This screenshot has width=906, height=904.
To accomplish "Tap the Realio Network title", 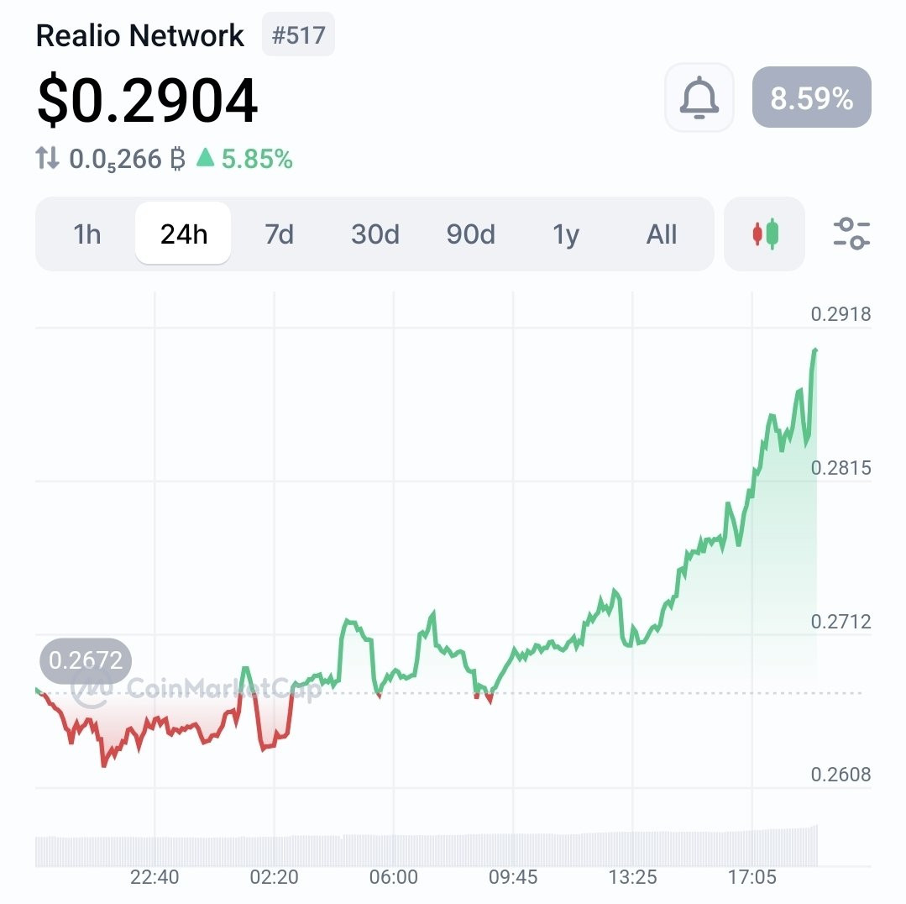I will [140, 36].
